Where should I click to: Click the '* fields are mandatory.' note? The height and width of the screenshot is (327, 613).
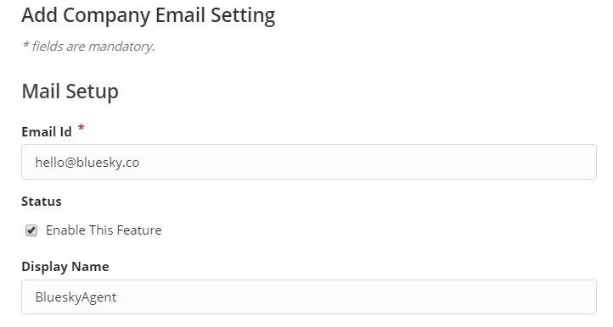tap(88, 47)
